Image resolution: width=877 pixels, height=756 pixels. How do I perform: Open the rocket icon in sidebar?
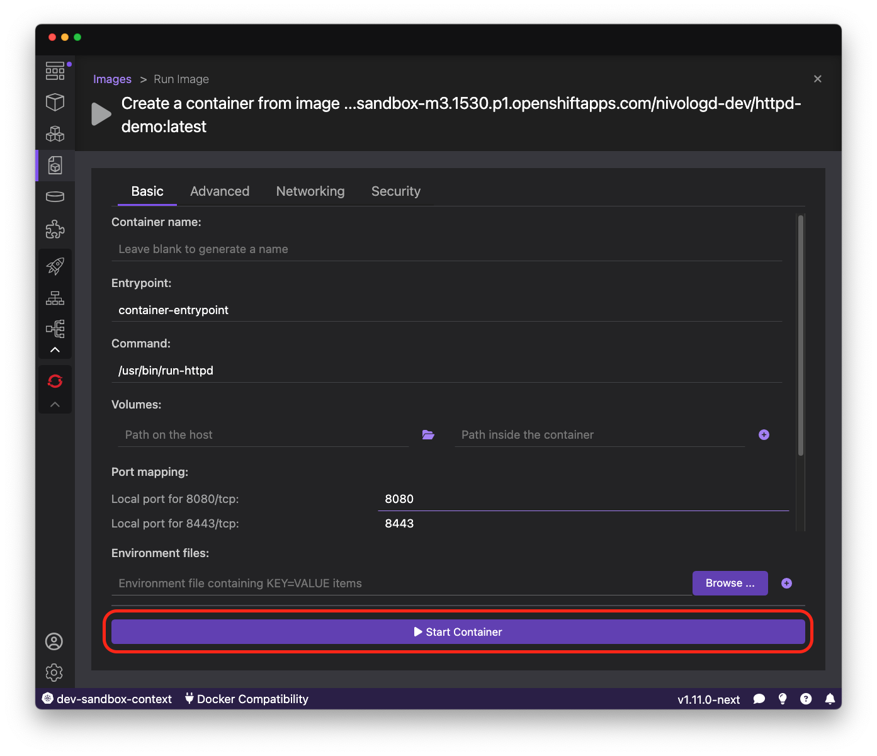tap(55, 266)
